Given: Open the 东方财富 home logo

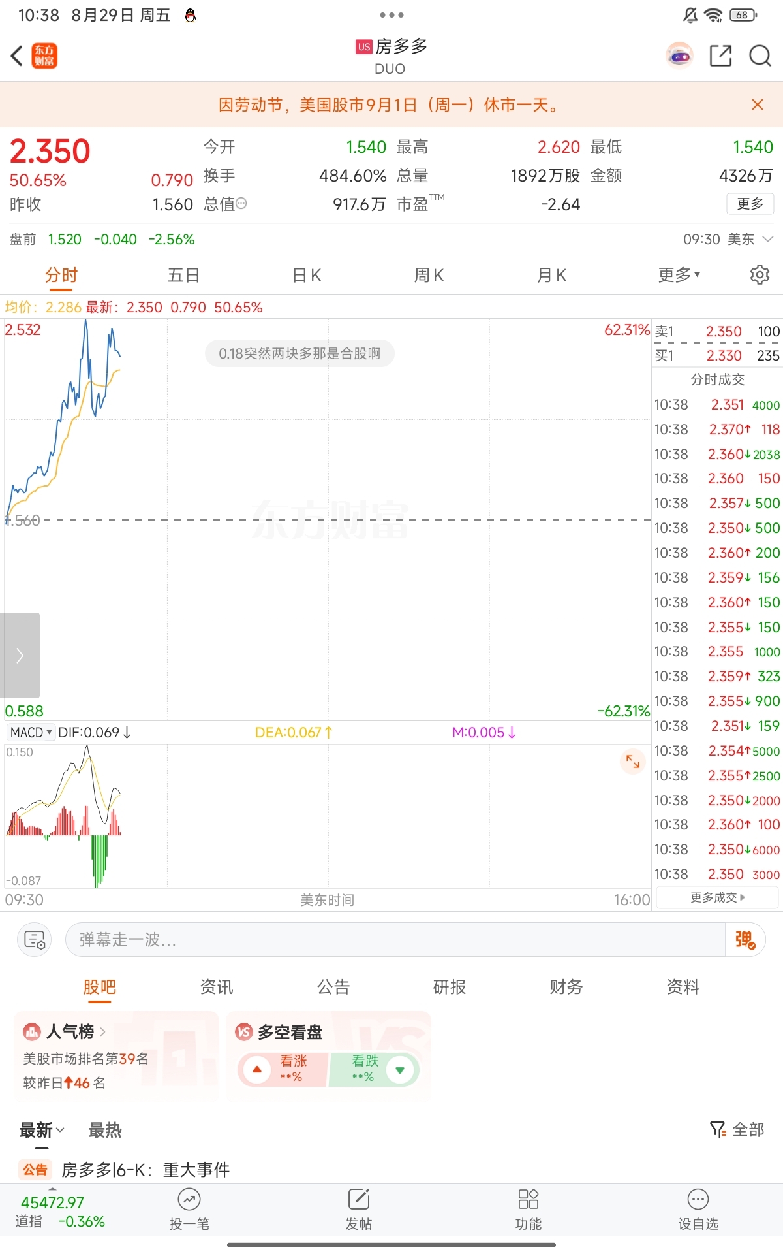Looking at the screenshot, I should pyautogui.click(x=44, y=56).
